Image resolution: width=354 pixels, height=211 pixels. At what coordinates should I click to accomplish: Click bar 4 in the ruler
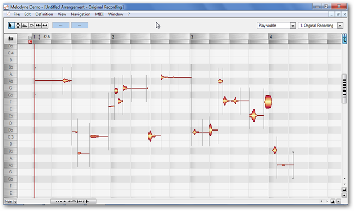tap(271, 37)
